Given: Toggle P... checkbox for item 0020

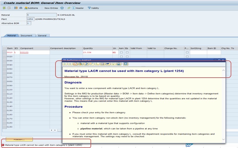Looking at the screenshot, I should coord(187,56).
